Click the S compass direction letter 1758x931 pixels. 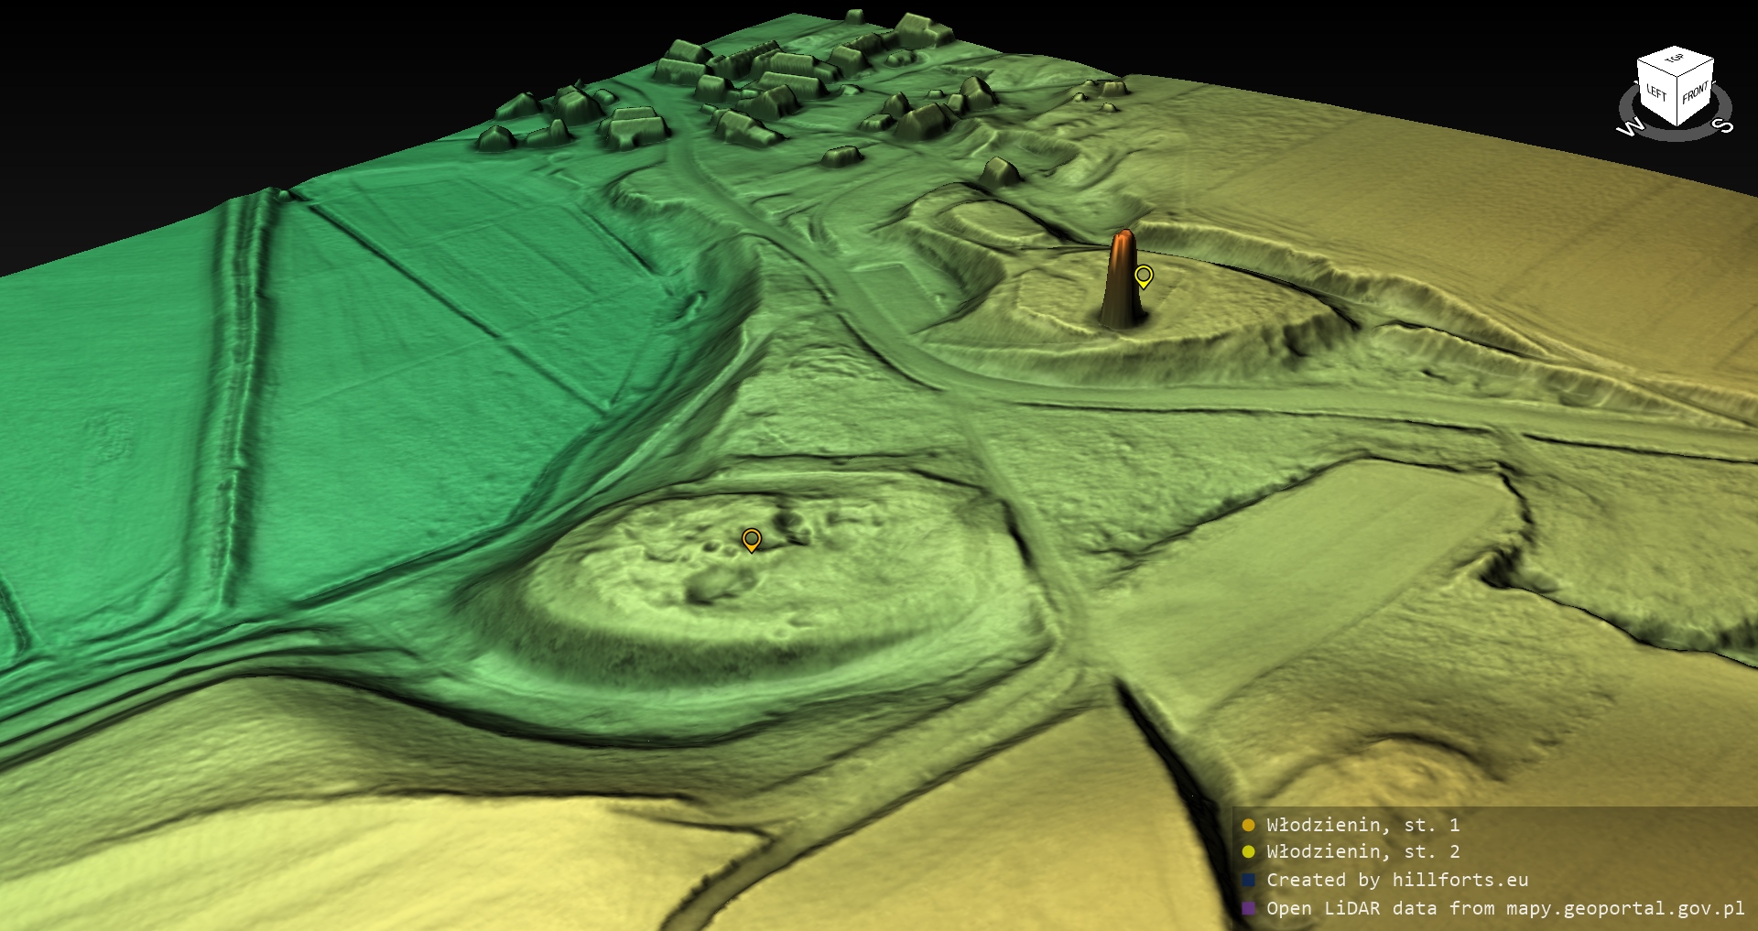pyautogui.click(x=1721, y=125)
